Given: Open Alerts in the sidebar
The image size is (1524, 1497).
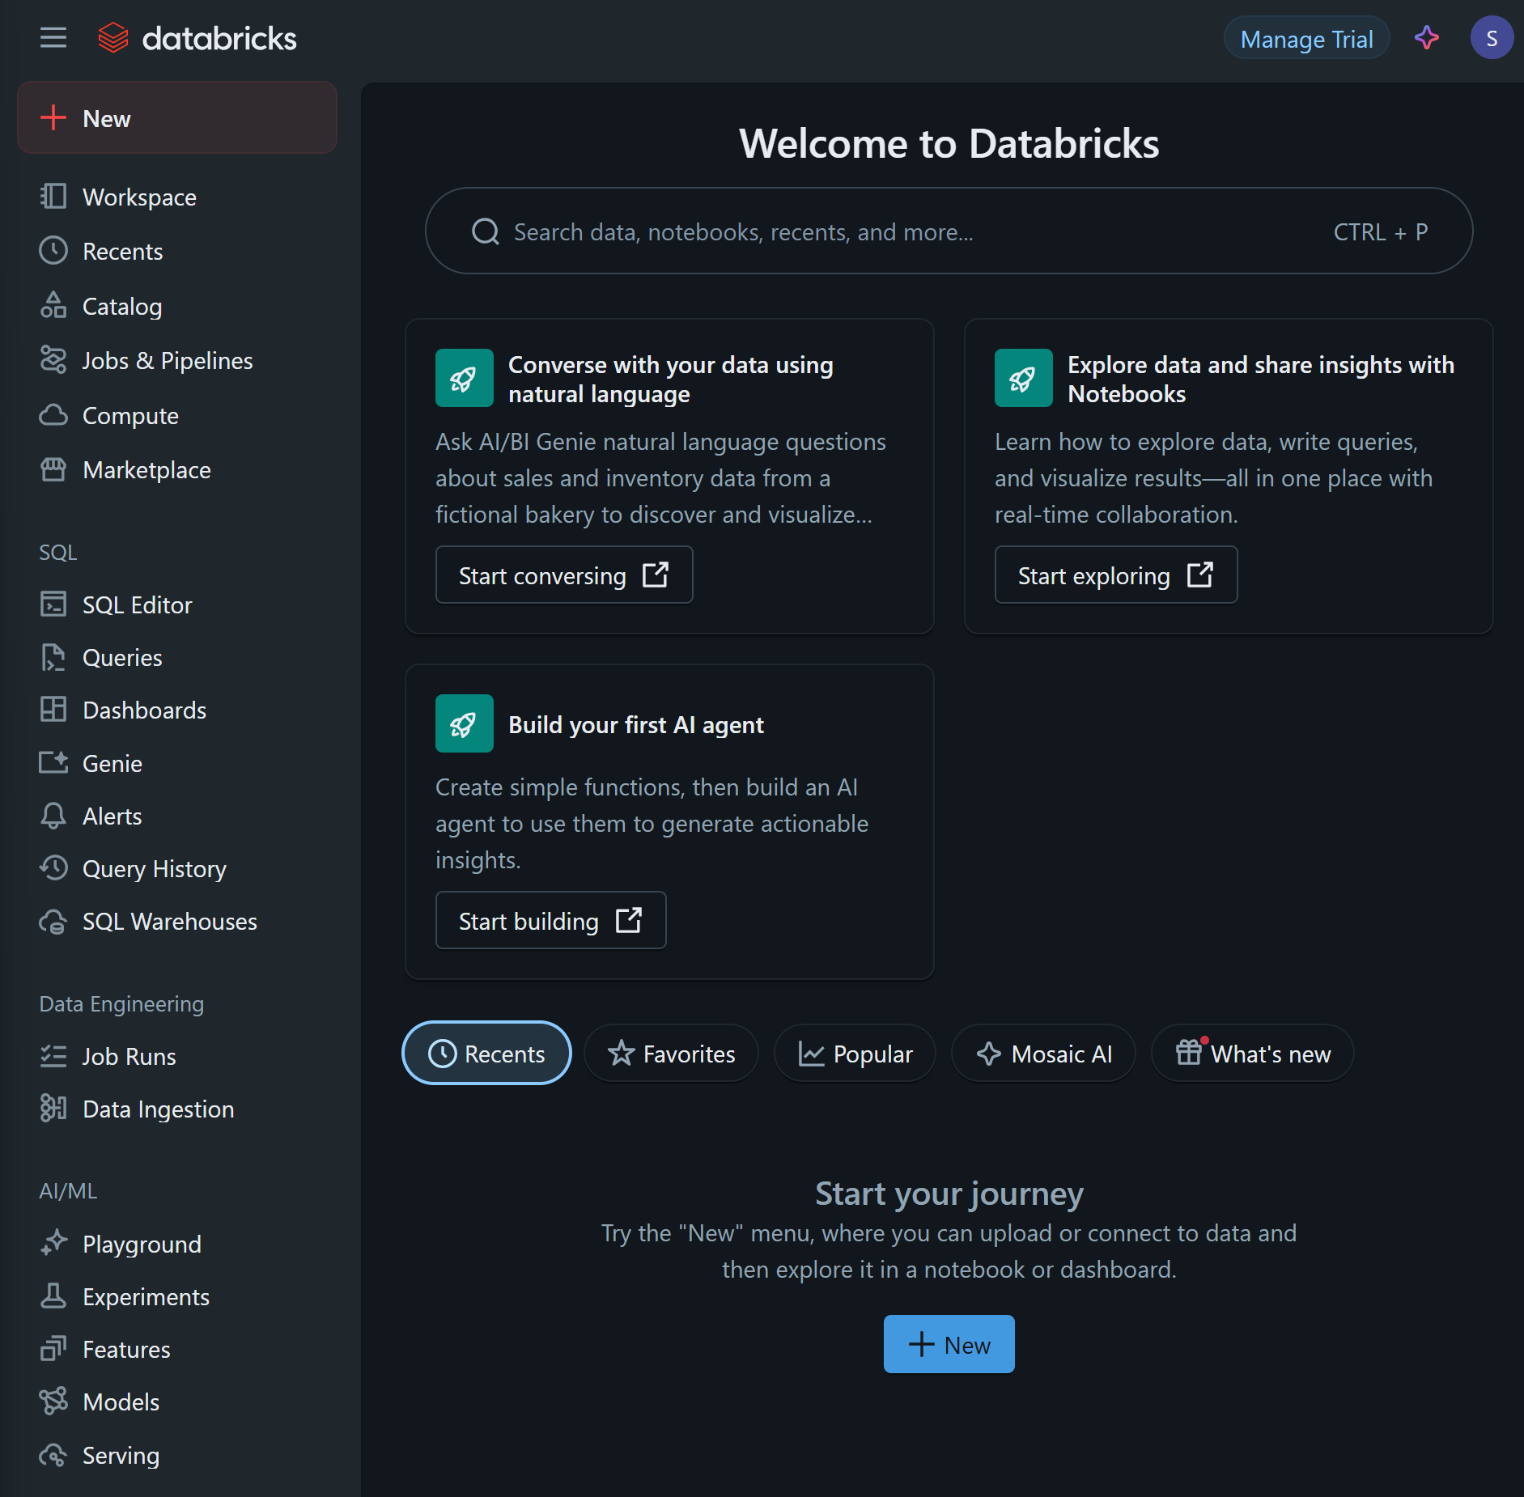Looking at the screenshot, I should 177,816.
